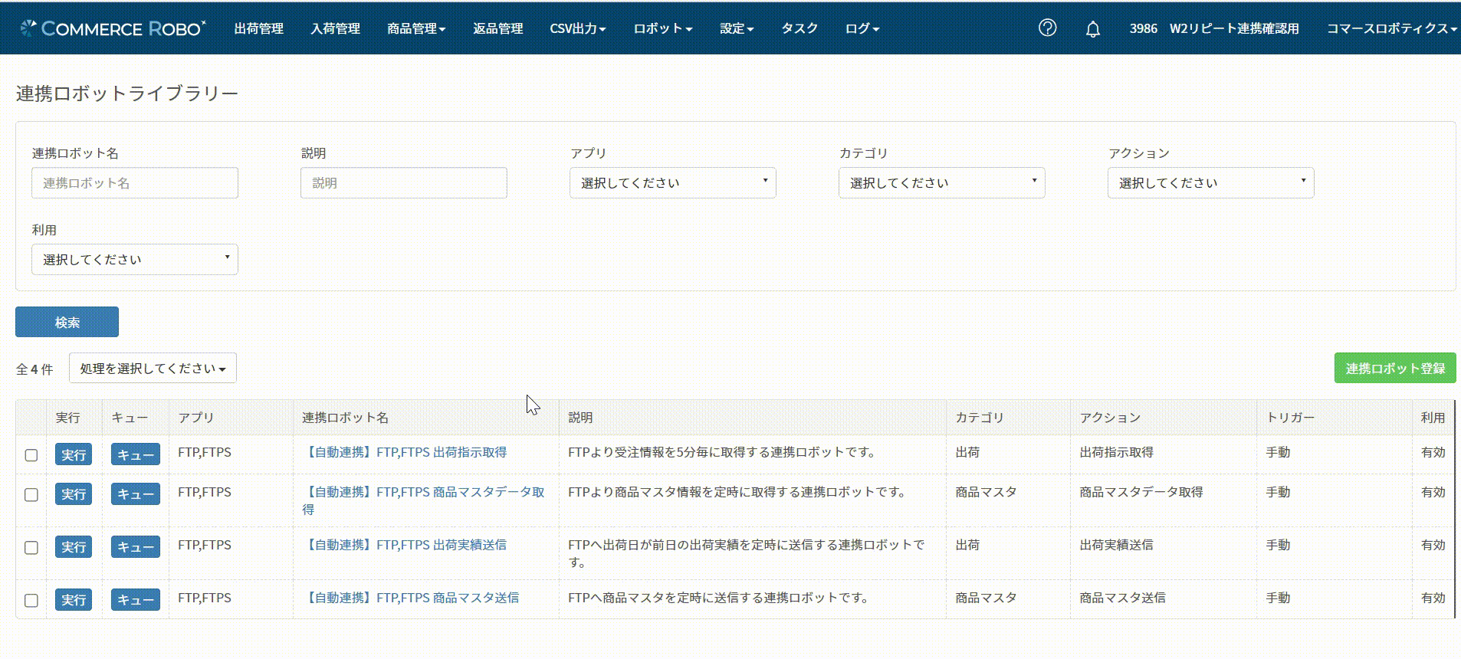Click 有効 status in 商品マスタ送信 row

point(1433,598)
